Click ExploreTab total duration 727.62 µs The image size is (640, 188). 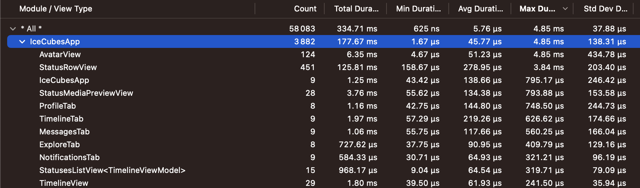click(x=358, y=144)
